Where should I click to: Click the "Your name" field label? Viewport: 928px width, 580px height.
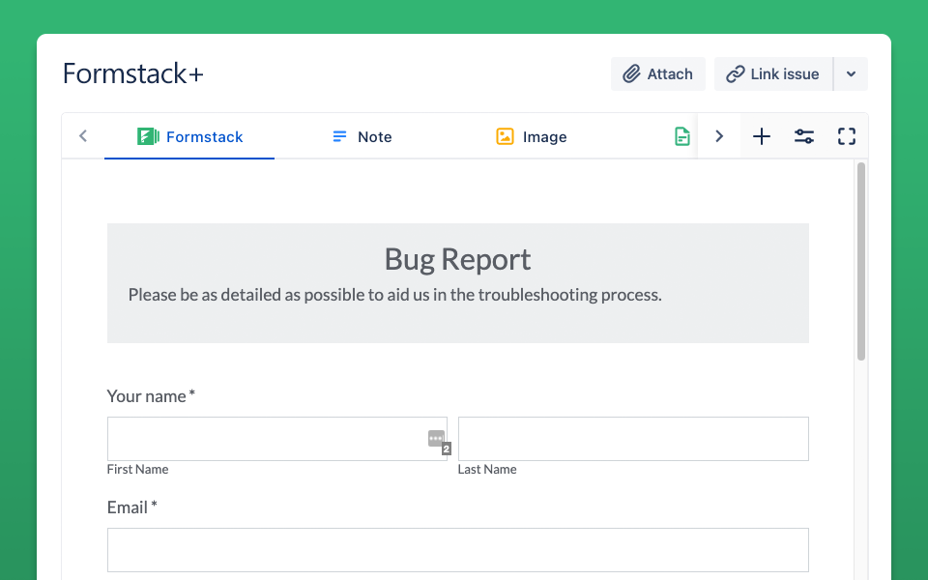[147, 396]
